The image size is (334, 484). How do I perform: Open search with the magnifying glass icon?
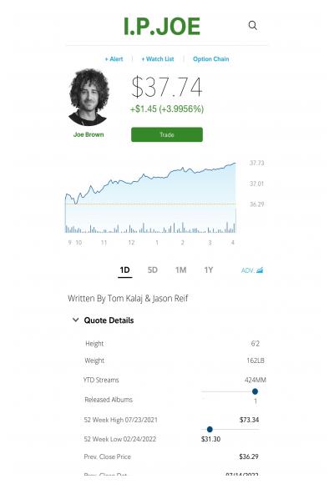[x=253, y=26]
